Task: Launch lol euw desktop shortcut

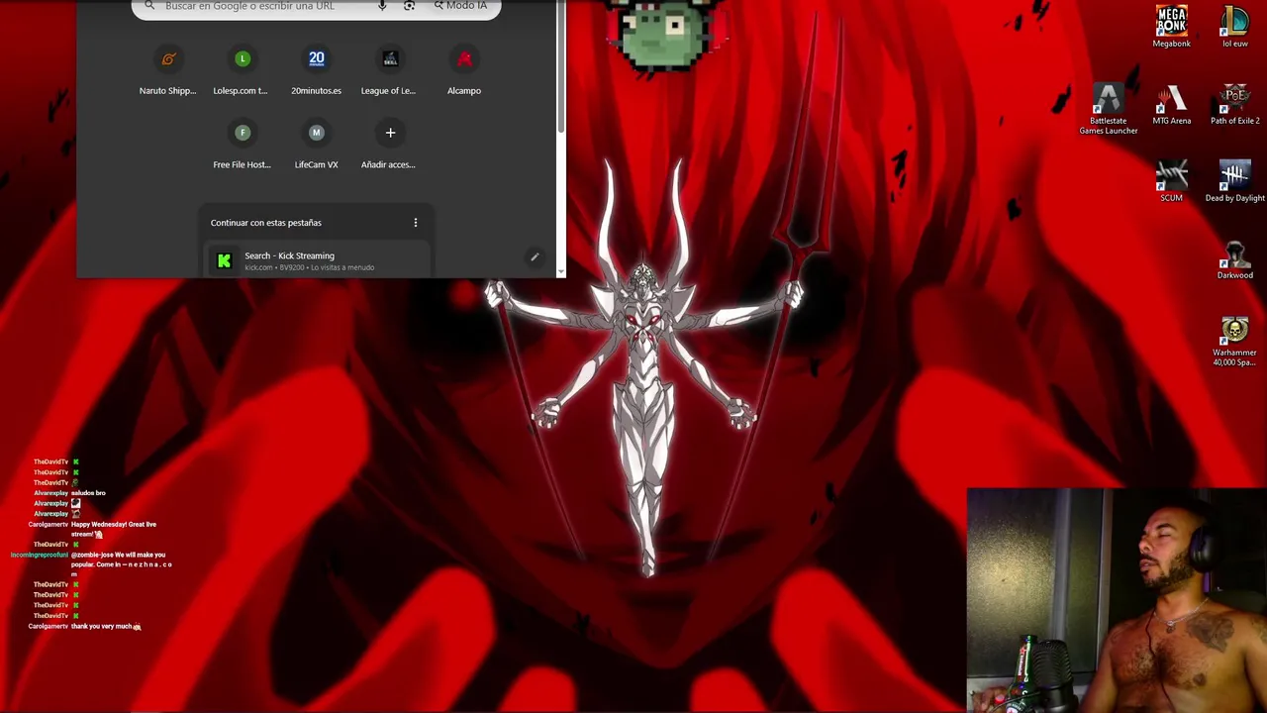Action: [1234, 27]
